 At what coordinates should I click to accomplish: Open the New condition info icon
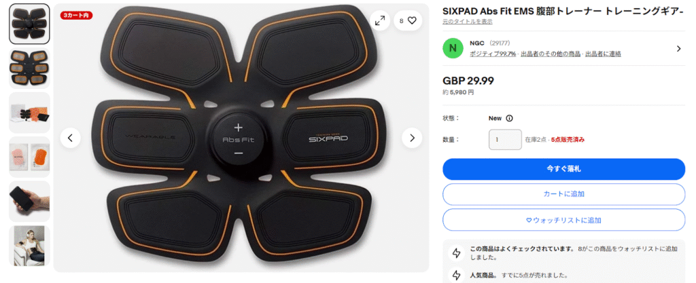510,118
